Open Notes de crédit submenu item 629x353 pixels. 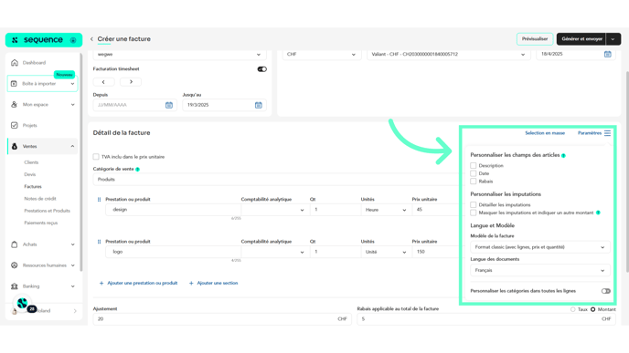pos(40,199)
